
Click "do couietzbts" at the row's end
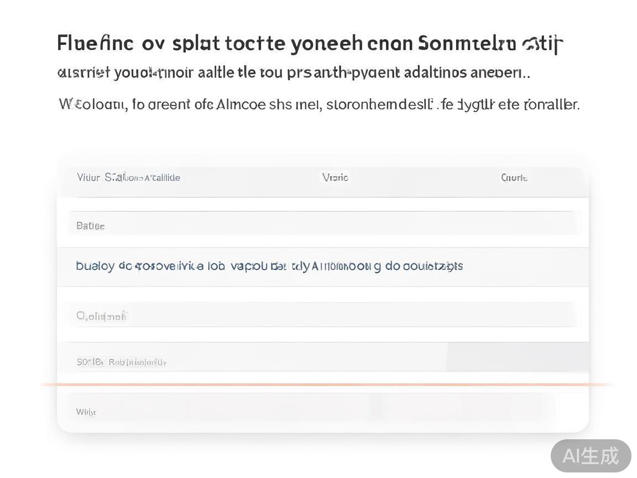424,266
